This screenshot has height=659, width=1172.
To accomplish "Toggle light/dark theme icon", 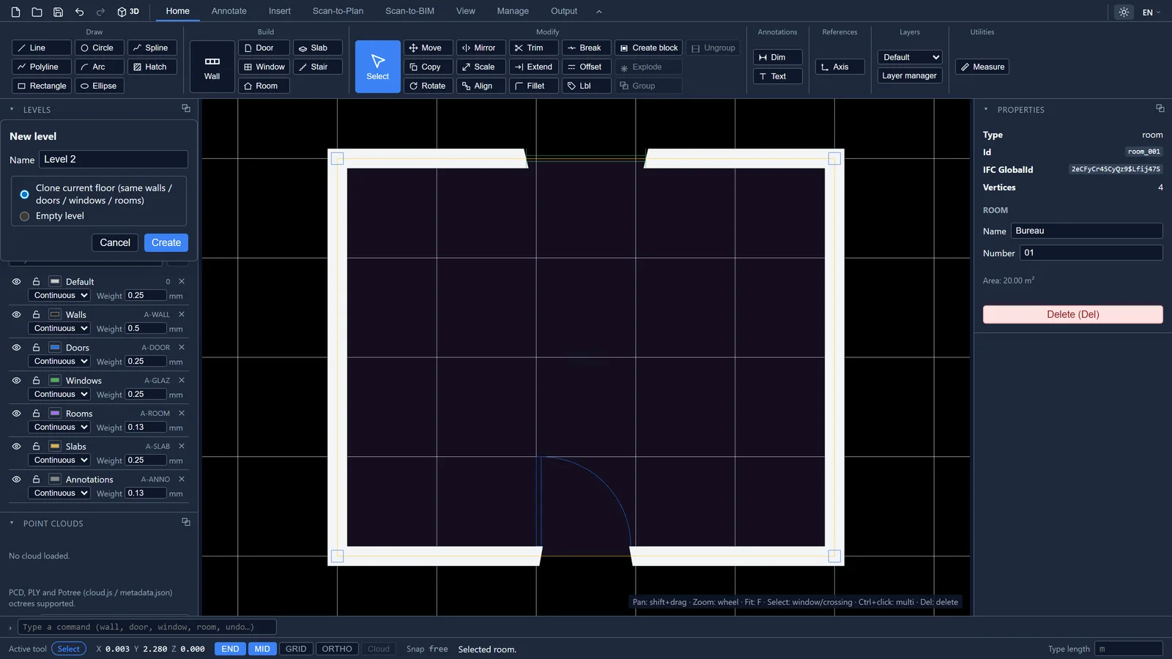I will (x=1124, y=12).
